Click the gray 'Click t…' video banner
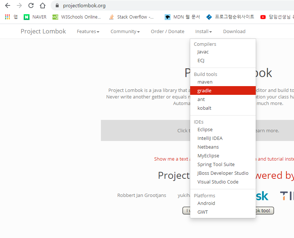The width and height of the screenshot is (294, 238). click(x=145, y=130)
